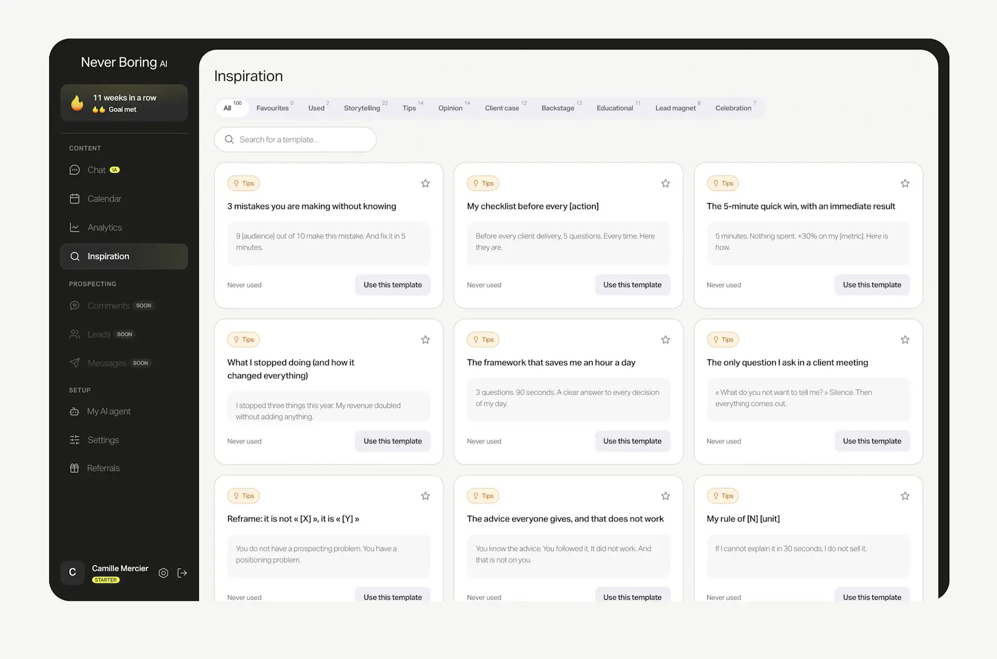Select the Client case filter tab
The image size is (997, 659).
point(505,108)
